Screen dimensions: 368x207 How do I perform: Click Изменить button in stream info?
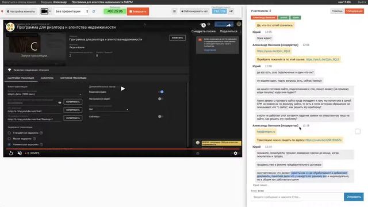[x=177, y=38]
